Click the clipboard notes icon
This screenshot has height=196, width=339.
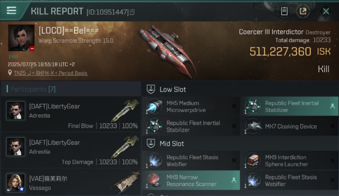284,11
